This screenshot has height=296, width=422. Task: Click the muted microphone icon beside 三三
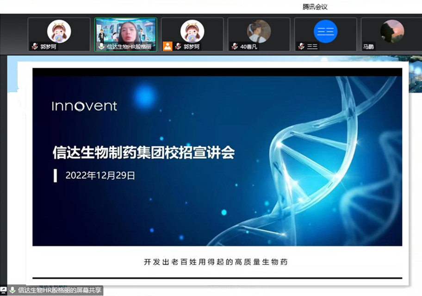point(301,46)
